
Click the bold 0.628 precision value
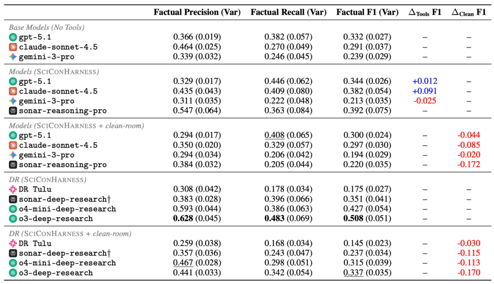183,218
